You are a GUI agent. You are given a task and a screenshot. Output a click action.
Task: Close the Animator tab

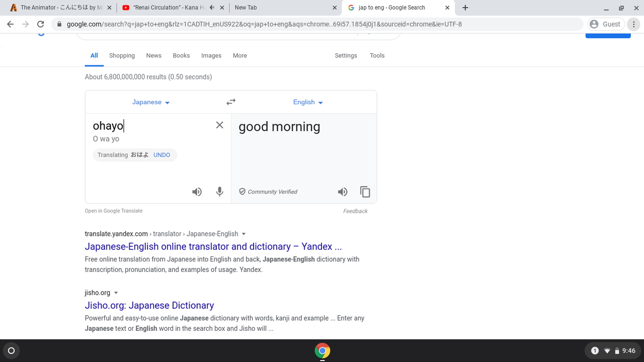pyautogui.click(x=109, y=8)
